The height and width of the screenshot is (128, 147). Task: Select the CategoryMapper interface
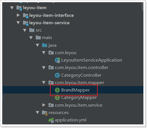pos(76,98)
